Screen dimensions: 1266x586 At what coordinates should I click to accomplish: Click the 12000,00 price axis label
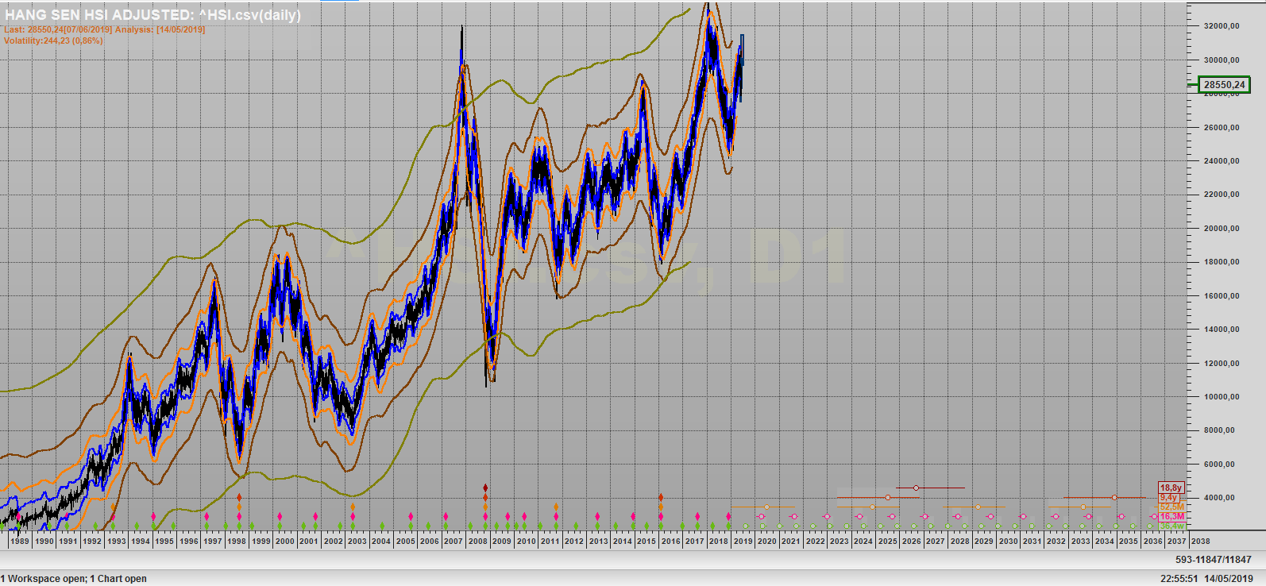pos(1222,364)
